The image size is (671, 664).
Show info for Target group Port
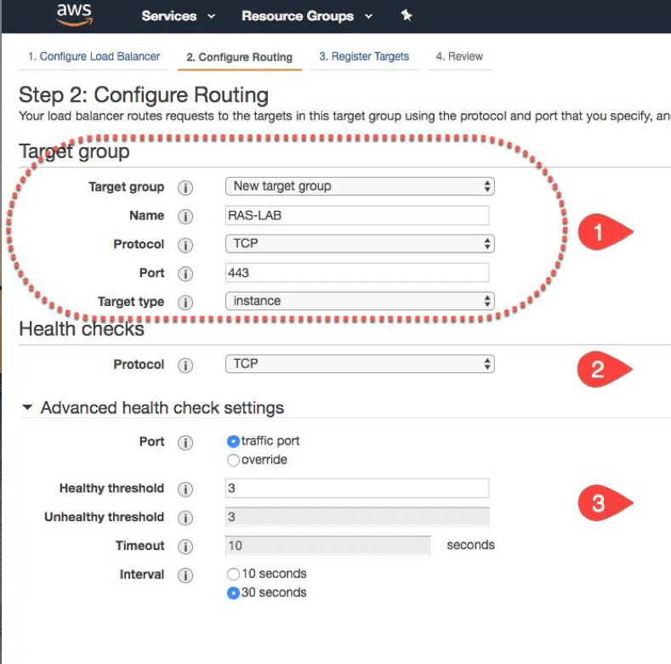click(x=185, y=274)
